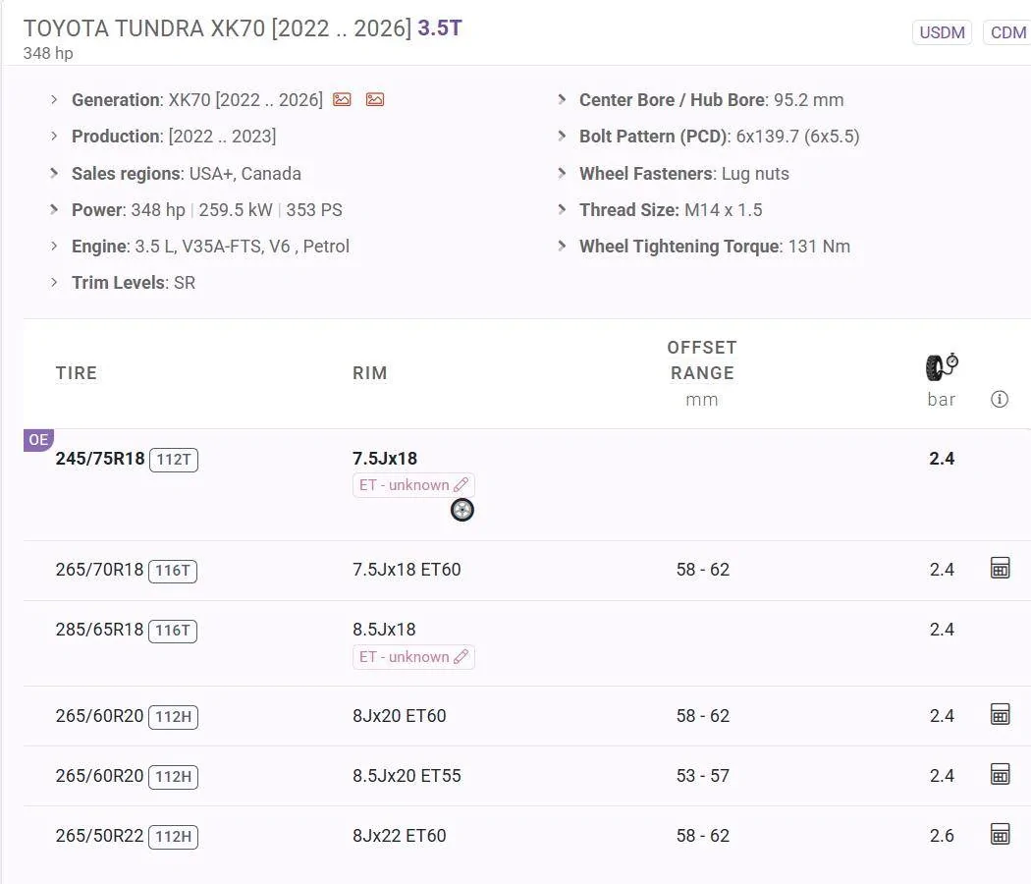Click the OE badge on the first row
The width and height of the screenshot is (1031, 884).
click(37, 440)
